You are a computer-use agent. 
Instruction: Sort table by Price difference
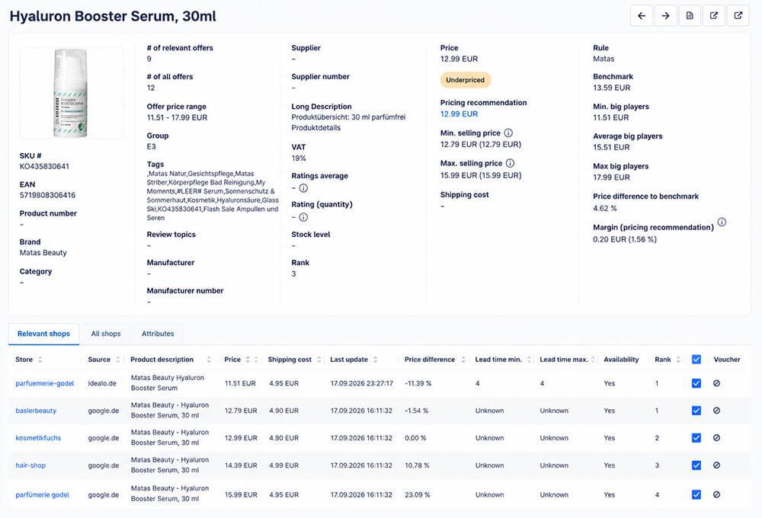(463, 360)
